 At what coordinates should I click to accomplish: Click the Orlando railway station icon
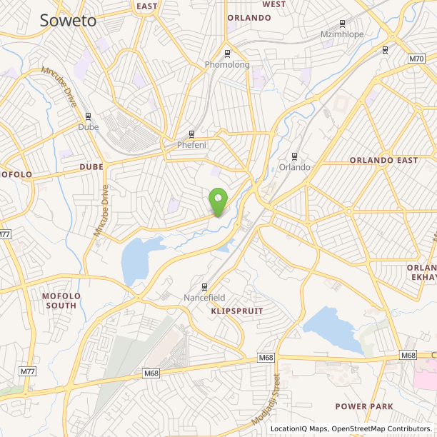(x=294, y=156)
